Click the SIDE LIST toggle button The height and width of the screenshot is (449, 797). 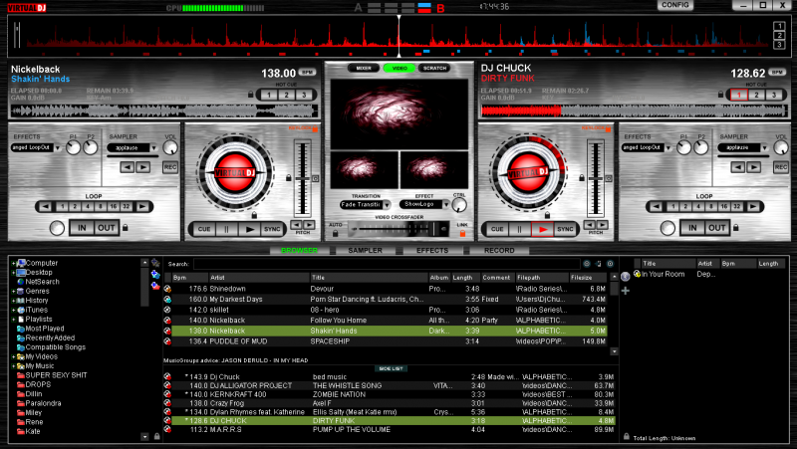(391, 368)
